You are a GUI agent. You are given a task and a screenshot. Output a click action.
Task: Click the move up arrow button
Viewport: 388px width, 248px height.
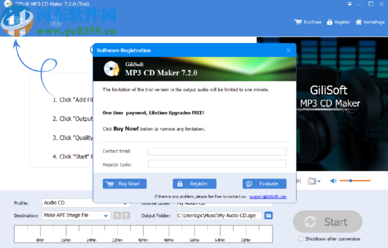tap(117, 216)
